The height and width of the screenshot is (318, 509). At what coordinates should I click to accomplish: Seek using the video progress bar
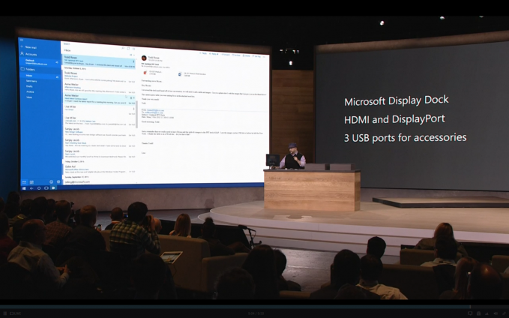(255, 306)
